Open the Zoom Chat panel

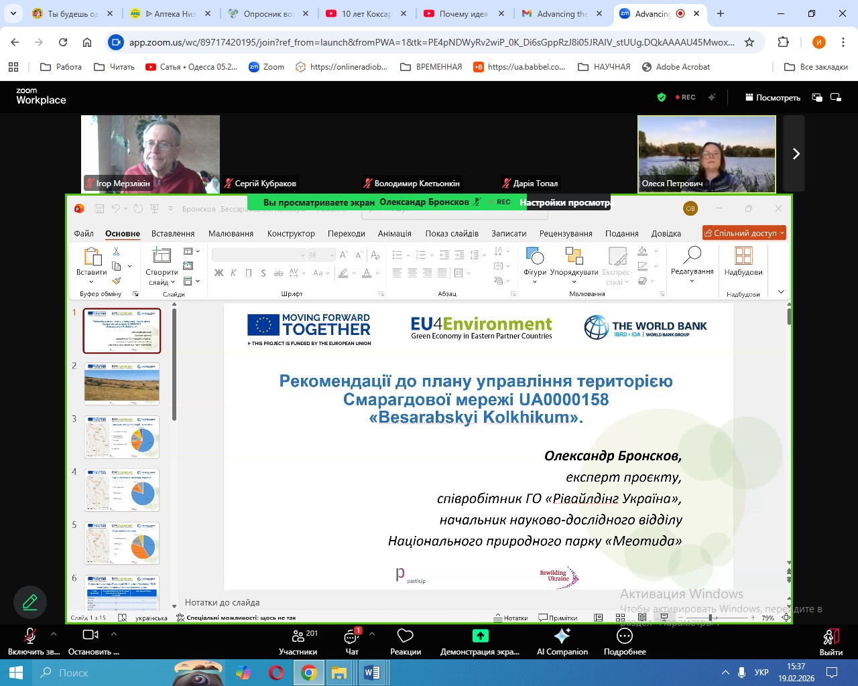coord(351,636)
